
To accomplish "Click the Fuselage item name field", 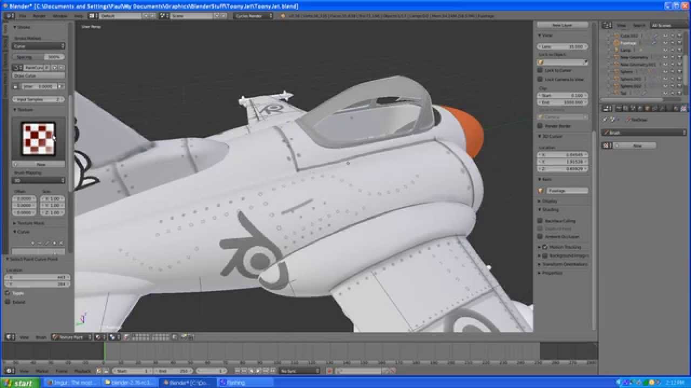I will coord(567,190).
